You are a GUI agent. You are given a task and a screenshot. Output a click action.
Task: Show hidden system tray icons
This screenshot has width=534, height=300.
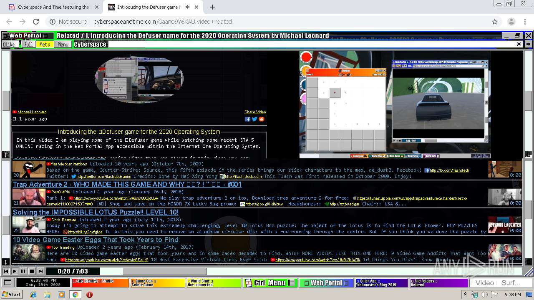(x=466, y=295)
